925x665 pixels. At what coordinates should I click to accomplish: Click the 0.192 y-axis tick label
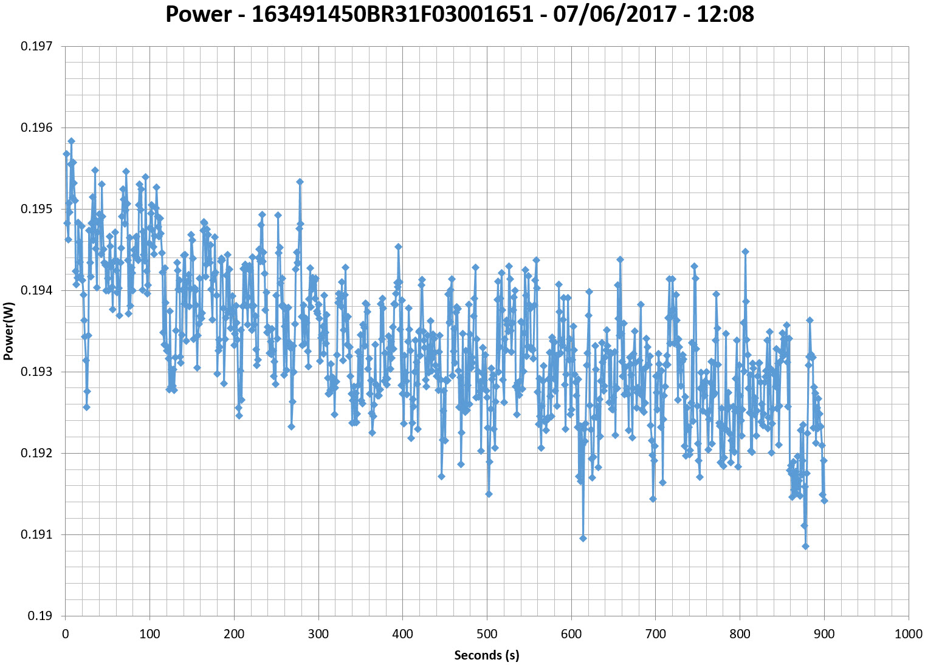coord(36,454)
